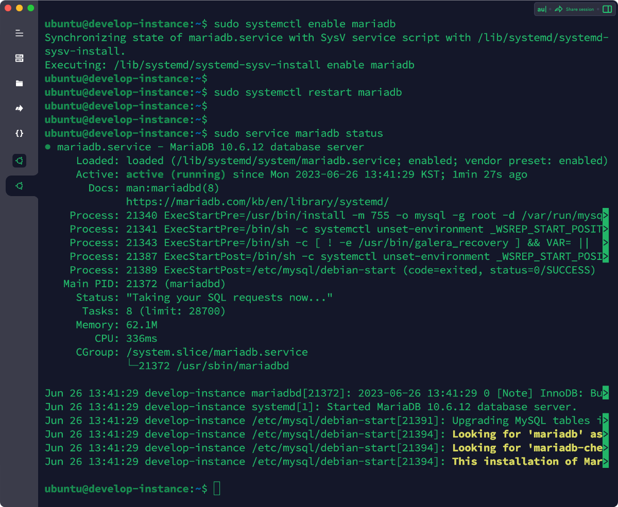Viewport: 618px width, 507px height.
Task: Click the 'Process: 21389 ExecStartPost' debian-start line
Action: [333, 270]
